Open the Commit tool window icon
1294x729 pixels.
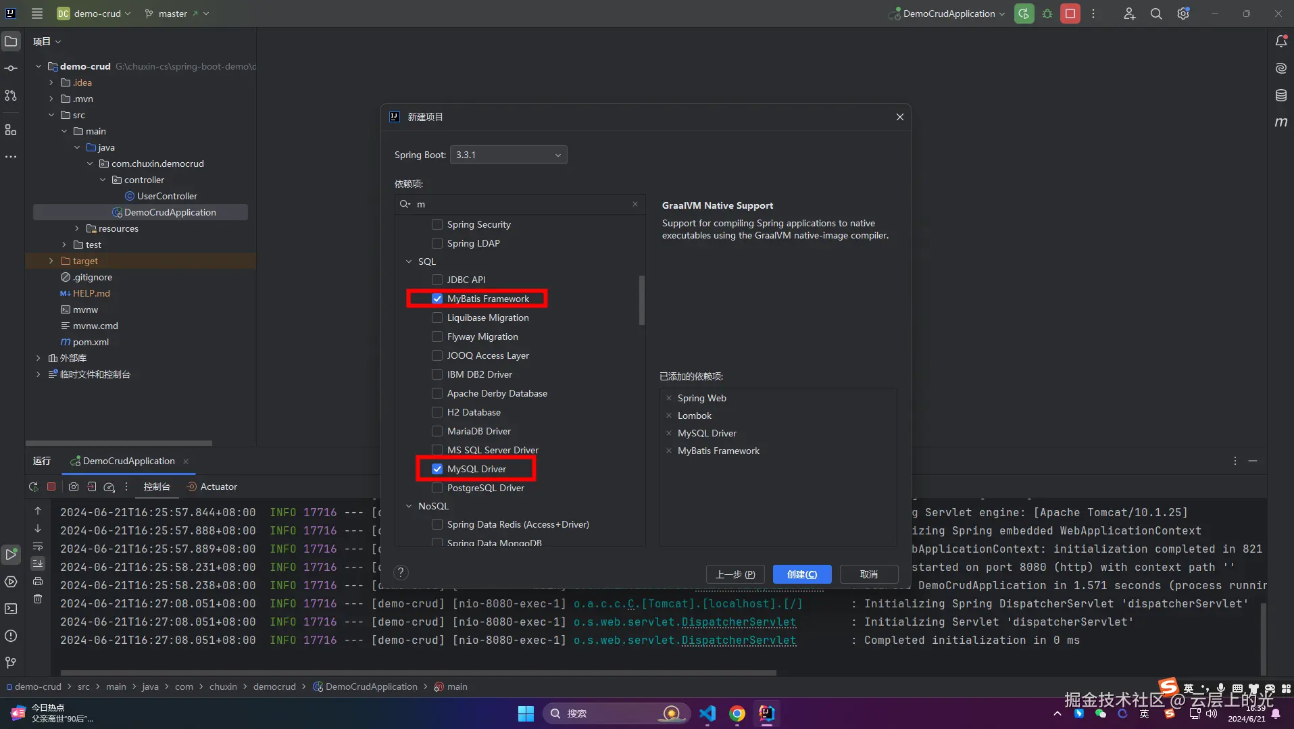click(x=11, y=68)
